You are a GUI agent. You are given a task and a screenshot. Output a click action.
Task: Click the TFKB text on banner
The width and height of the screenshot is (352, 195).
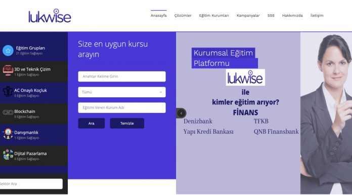(261, 121)
